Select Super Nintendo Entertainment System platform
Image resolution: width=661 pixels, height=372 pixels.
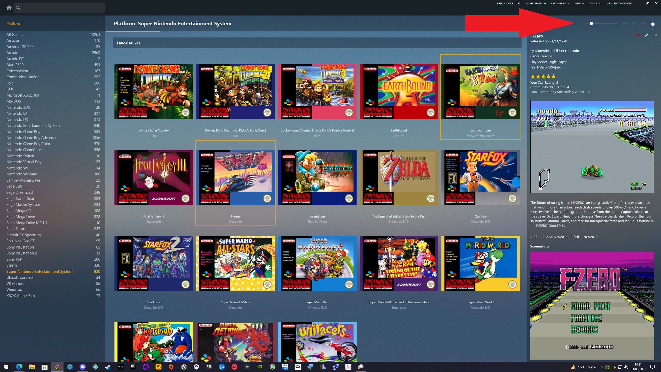tap(53, 272)
